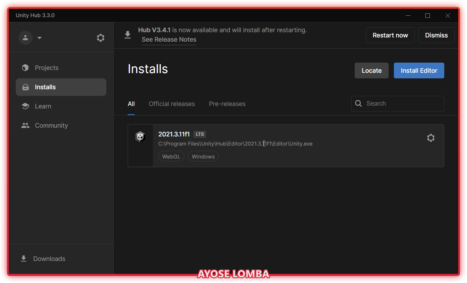Select the All installs tab
This screenshot has height=283, width=467.
click(131, 104)
